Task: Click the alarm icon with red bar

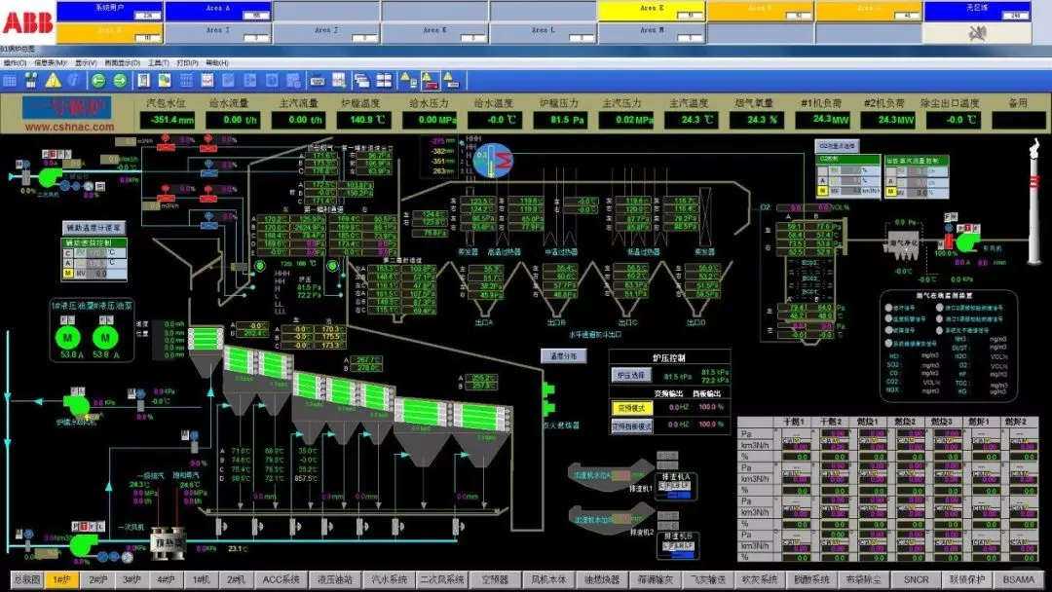Action: click(431, 81)
